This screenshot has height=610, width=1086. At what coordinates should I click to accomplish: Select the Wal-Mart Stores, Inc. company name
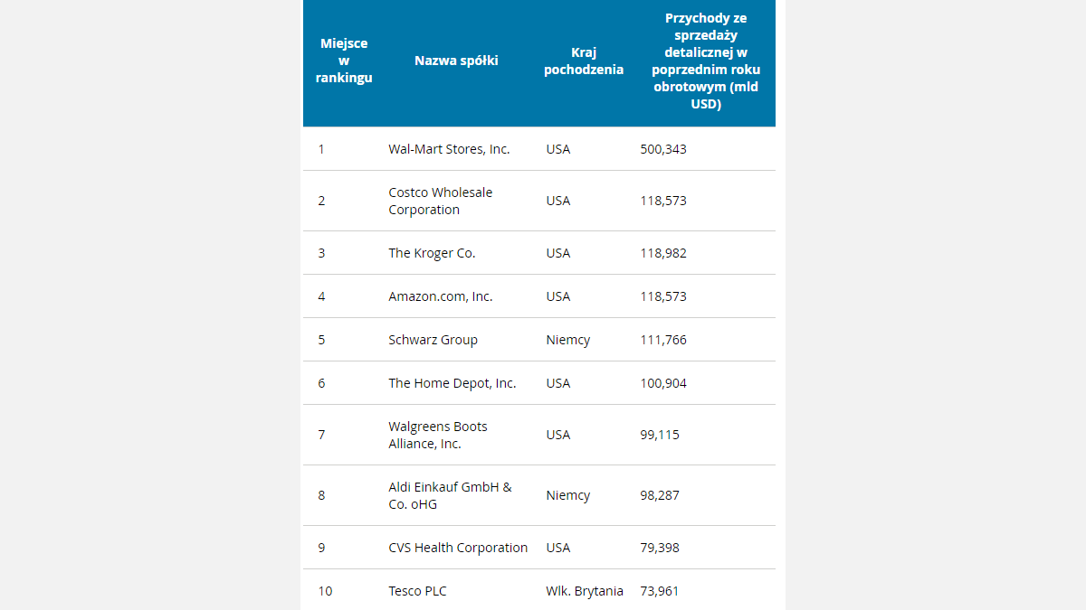pyautogui.click(x=449, y=149)
